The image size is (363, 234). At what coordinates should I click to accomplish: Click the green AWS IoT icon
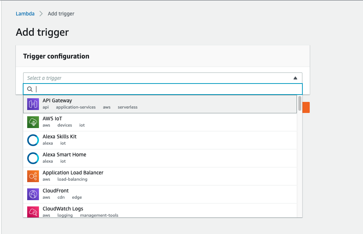(x=33, y=122)
